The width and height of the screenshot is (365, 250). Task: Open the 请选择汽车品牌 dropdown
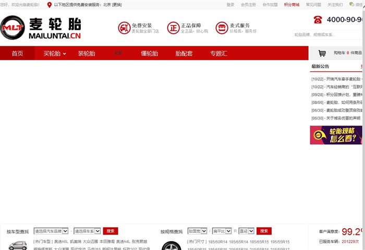[51, 231]
